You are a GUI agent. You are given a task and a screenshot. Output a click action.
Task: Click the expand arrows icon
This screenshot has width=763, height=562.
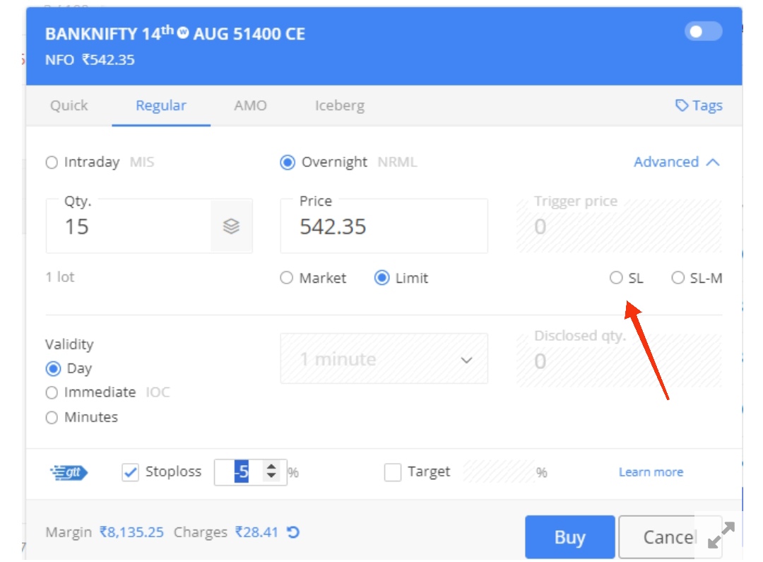721,535
